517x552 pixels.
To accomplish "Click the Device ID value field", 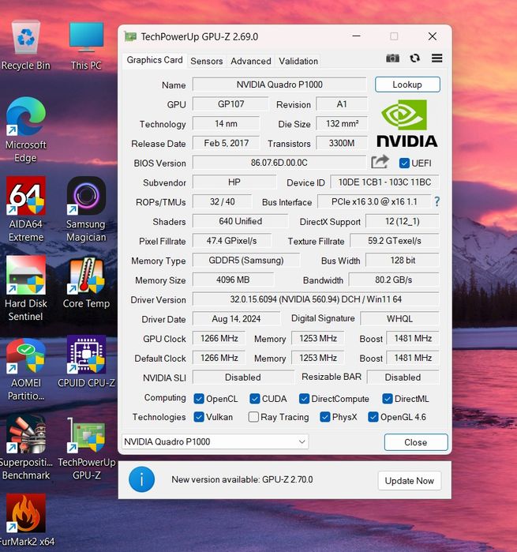I will pos(384,182).
